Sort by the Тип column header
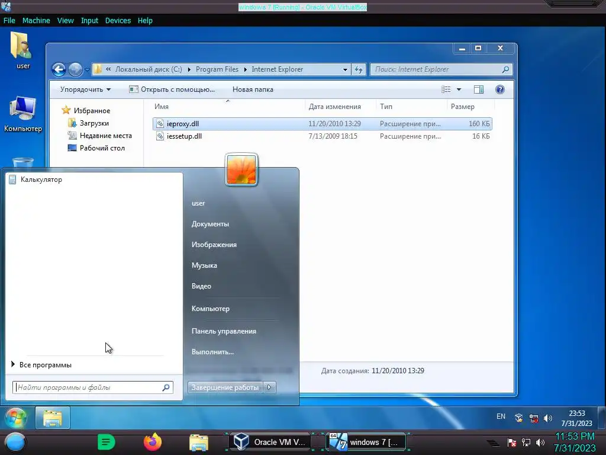The image size is (606, 455). [386, 107]
